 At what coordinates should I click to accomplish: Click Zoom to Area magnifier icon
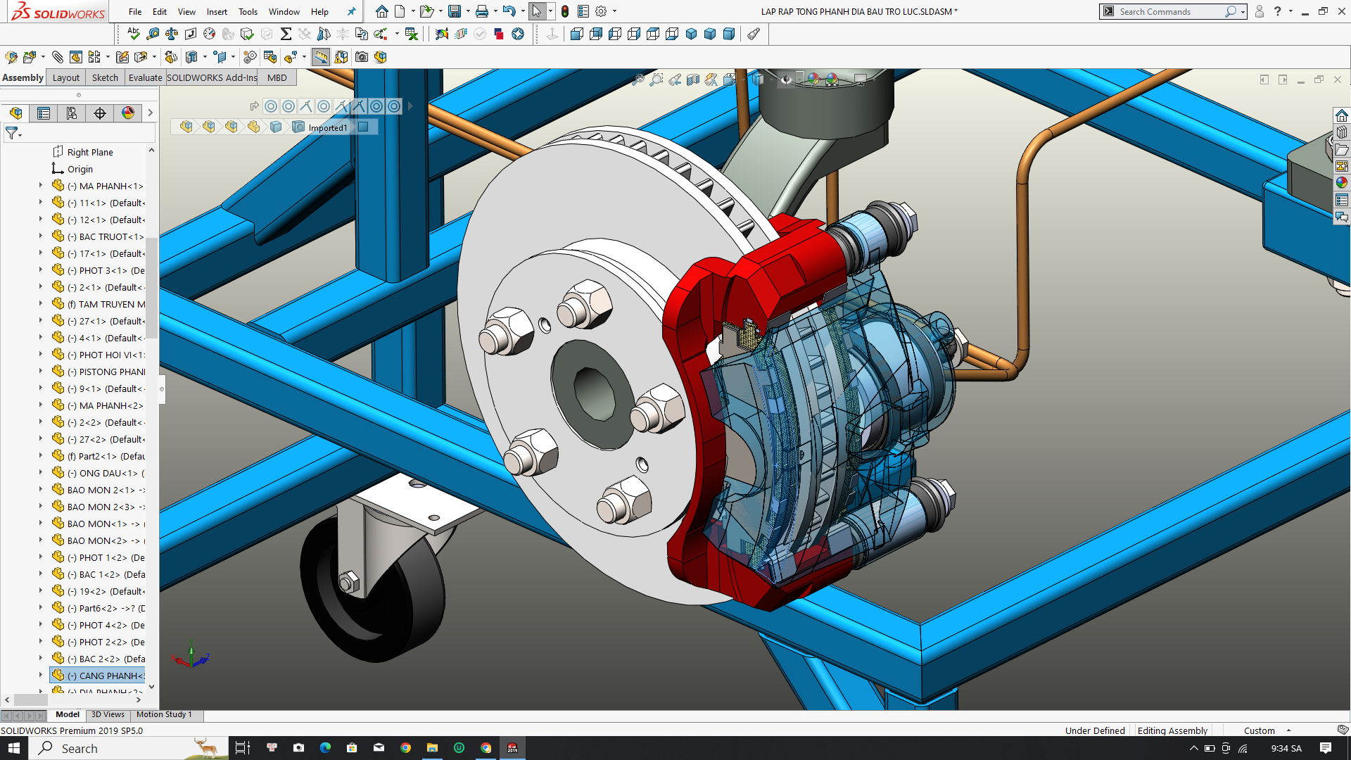click(x=657, y=80)
